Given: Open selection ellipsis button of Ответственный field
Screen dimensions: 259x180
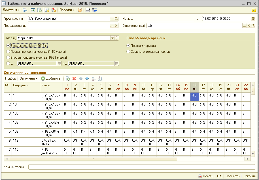Looking at the screenshot, I should point(245,25).
